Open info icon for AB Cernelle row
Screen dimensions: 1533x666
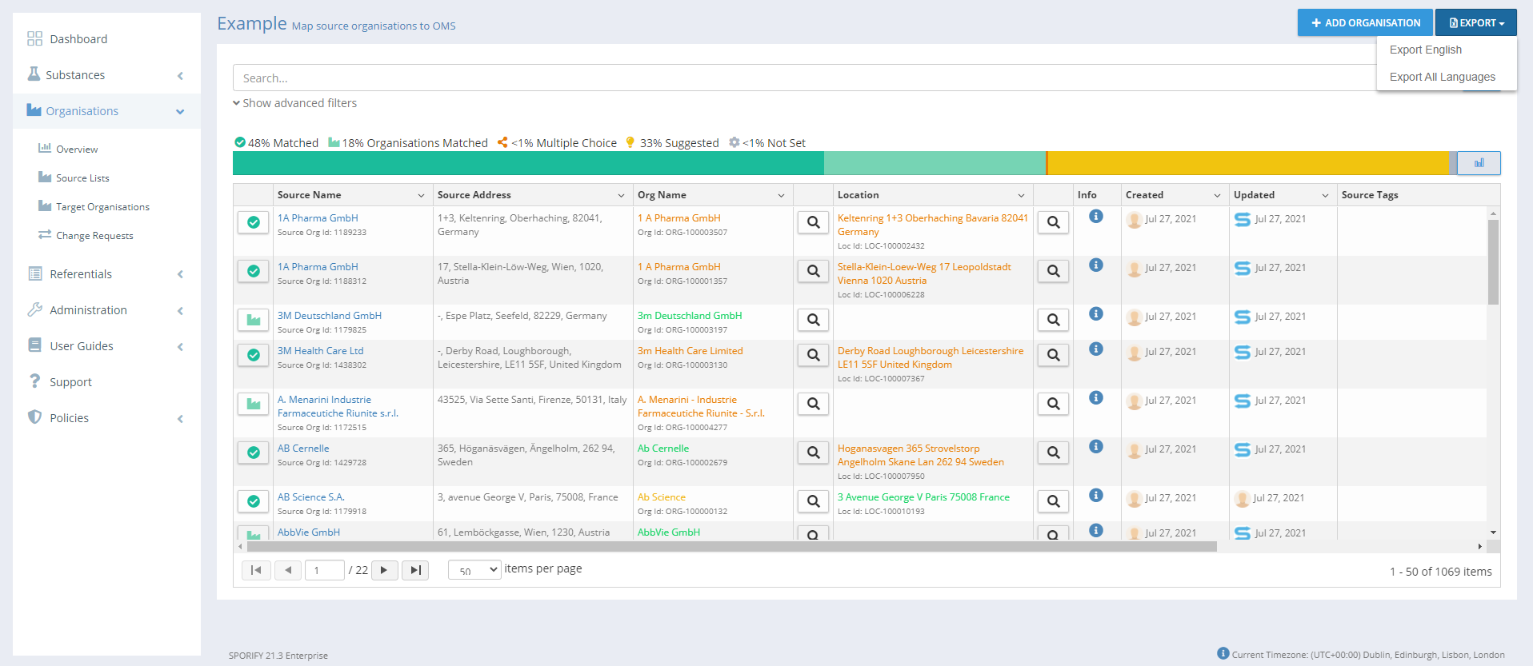coord(1095,446)
